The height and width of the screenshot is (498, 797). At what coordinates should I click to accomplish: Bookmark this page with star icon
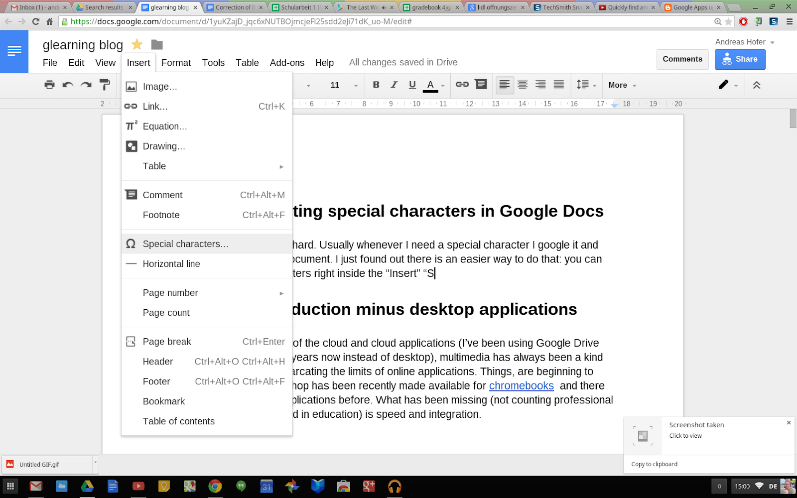(x=728, y=21)
